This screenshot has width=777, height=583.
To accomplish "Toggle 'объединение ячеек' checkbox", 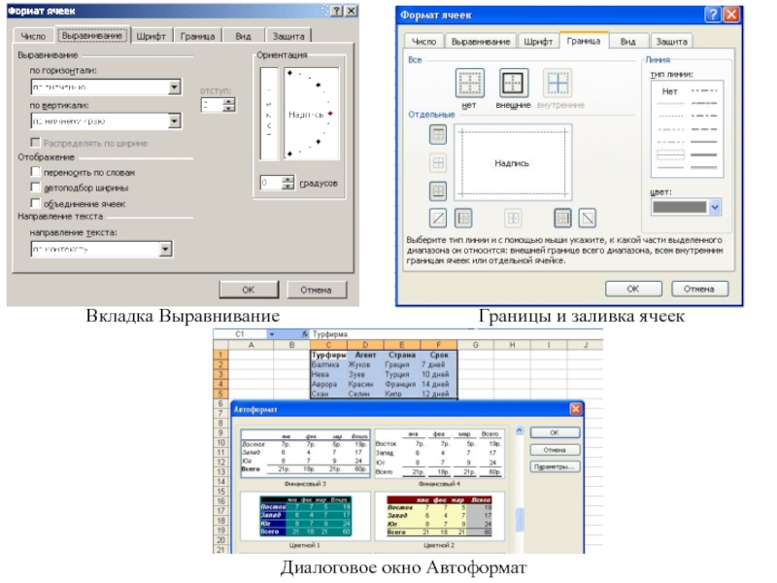I will pos(35,203).
